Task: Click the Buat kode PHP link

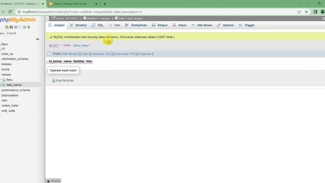Action: pyautogui.click(x=125, y=54)
